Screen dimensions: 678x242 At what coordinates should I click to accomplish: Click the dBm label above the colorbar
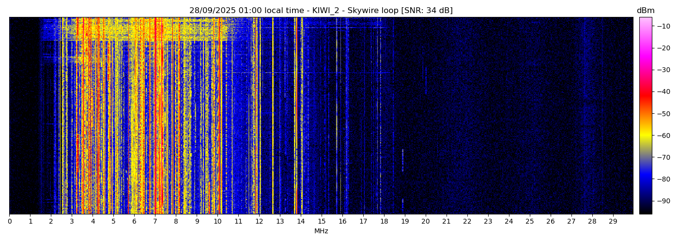coord(645,11)
